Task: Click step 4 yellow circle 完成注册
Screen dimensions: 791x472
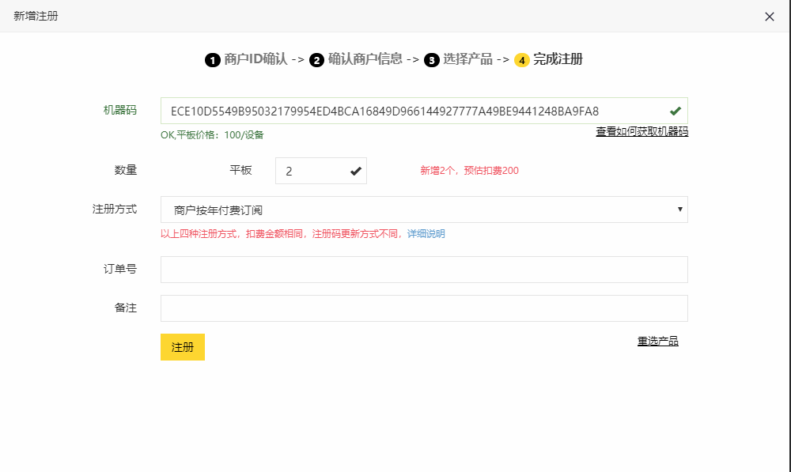Action: coord(521,61)
